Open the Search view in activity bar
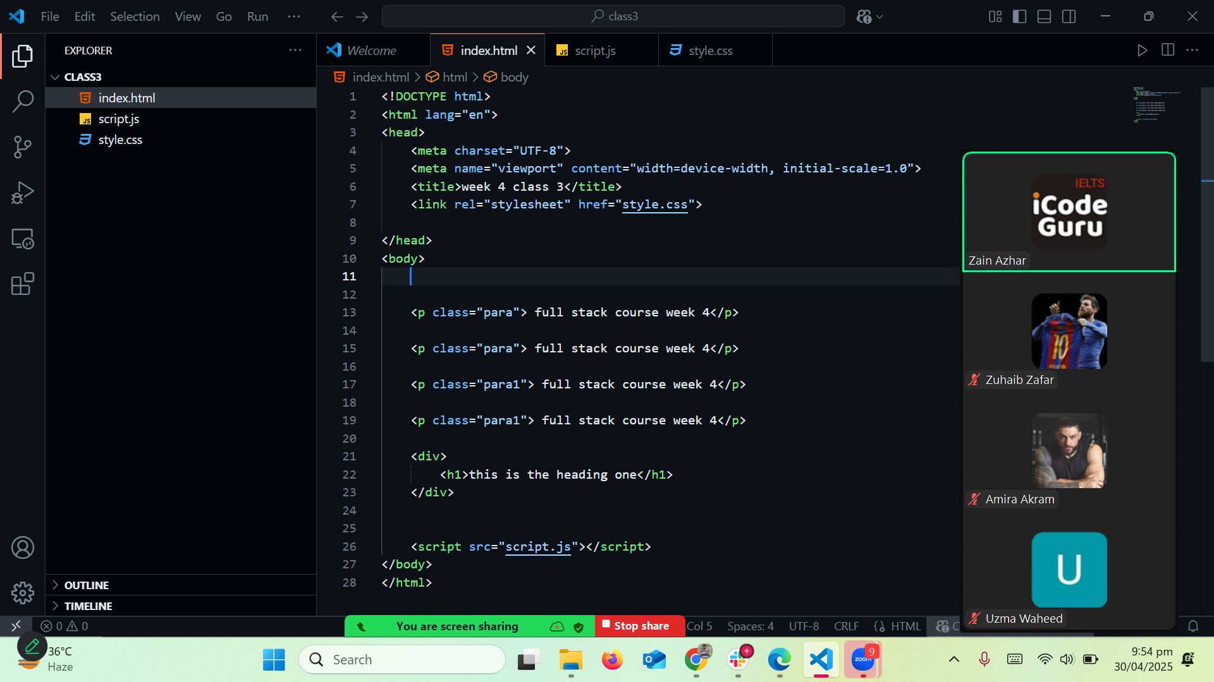 [x=23, y=101]
